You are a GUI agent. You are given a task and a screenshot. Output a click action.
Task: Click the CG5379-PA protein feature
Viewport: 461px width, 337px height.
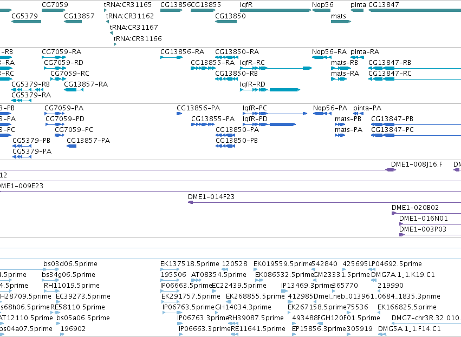22,157
